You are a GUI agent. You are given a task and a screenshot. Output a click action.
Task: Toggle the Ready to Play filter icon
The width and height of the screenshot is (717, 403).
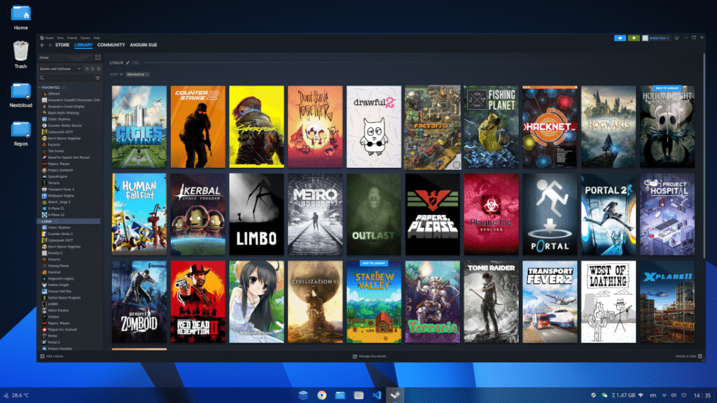[87, 69]
